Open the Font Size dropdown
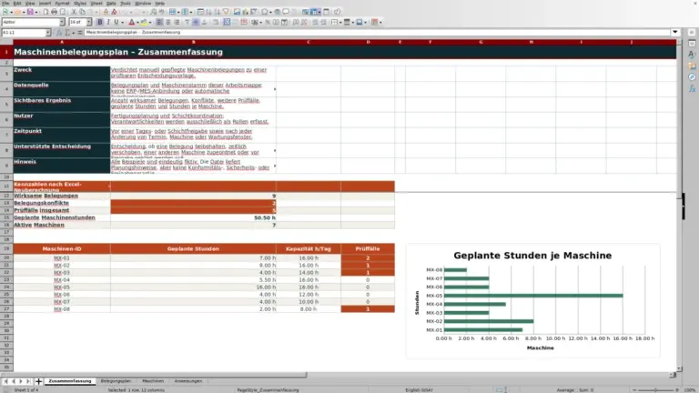The image size is (699, 393). click(x=88, y=22)
